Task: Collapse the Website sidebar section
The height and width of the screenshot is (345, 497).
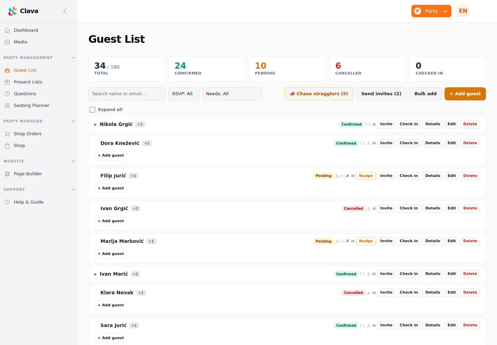Action: tap(73, 161)
